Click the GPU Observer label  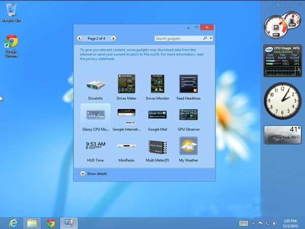[x=189, y=129]
